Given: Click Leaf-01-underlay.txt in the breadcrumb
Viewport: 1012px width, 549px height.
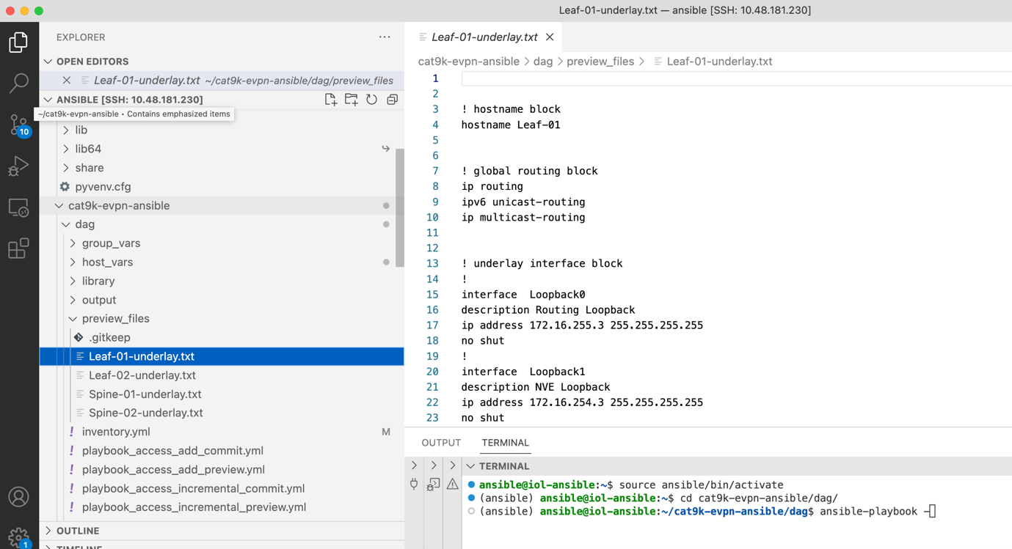Looking at the screenshot, I should 719,62.
